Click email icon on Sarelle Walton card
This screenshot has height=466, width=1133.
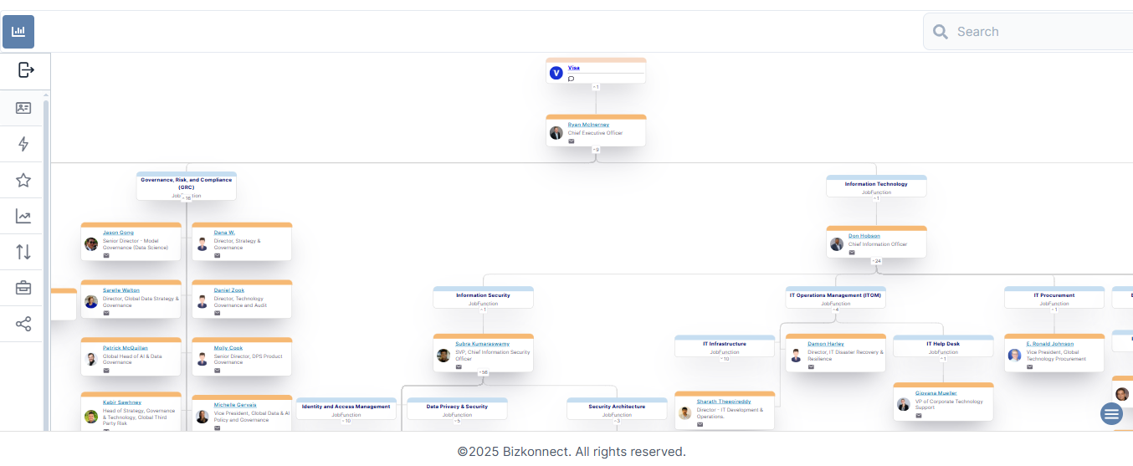pos(106,313)
